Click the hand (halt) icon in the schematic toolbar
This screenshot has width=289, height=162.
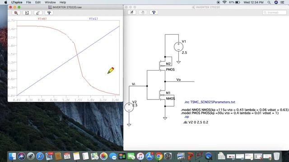point(143,12)
